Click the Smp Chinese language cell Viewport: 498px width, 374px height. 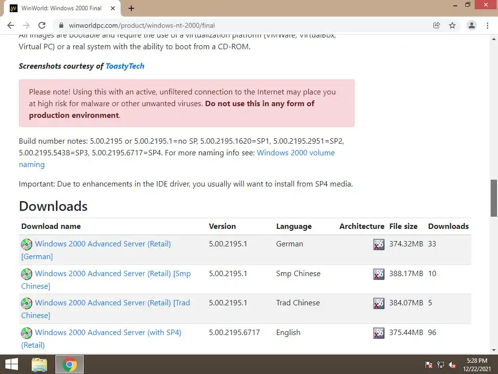click(x=298, y=274)
